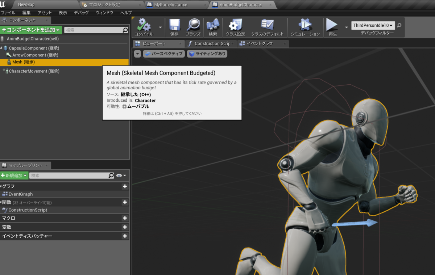The width and height of the screenshot is (435, 275).
Task: Open the ThirdPersonIdle10 debug filter dropdown
Action: click(x=373, y=25)
